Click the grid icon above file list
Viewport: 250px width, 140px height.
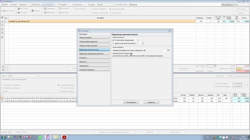[2, 17]
